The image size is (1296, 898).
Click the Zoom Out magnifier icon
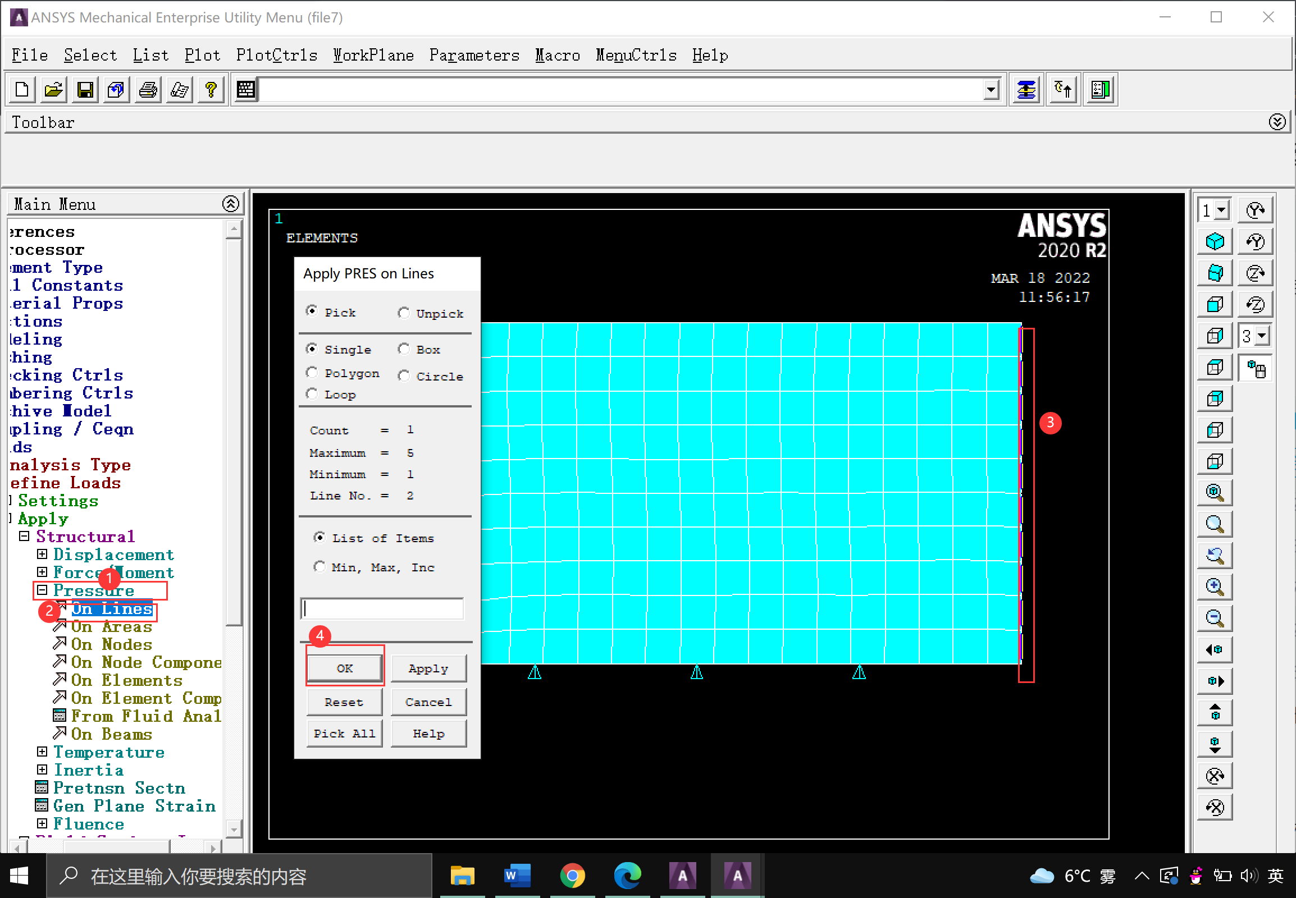tap(1215, 619)
